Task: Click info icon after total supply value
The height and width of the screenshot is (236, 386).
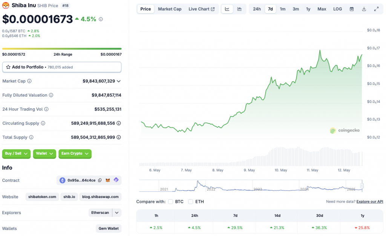Action: pyautogui.click(x=119, y=137)
